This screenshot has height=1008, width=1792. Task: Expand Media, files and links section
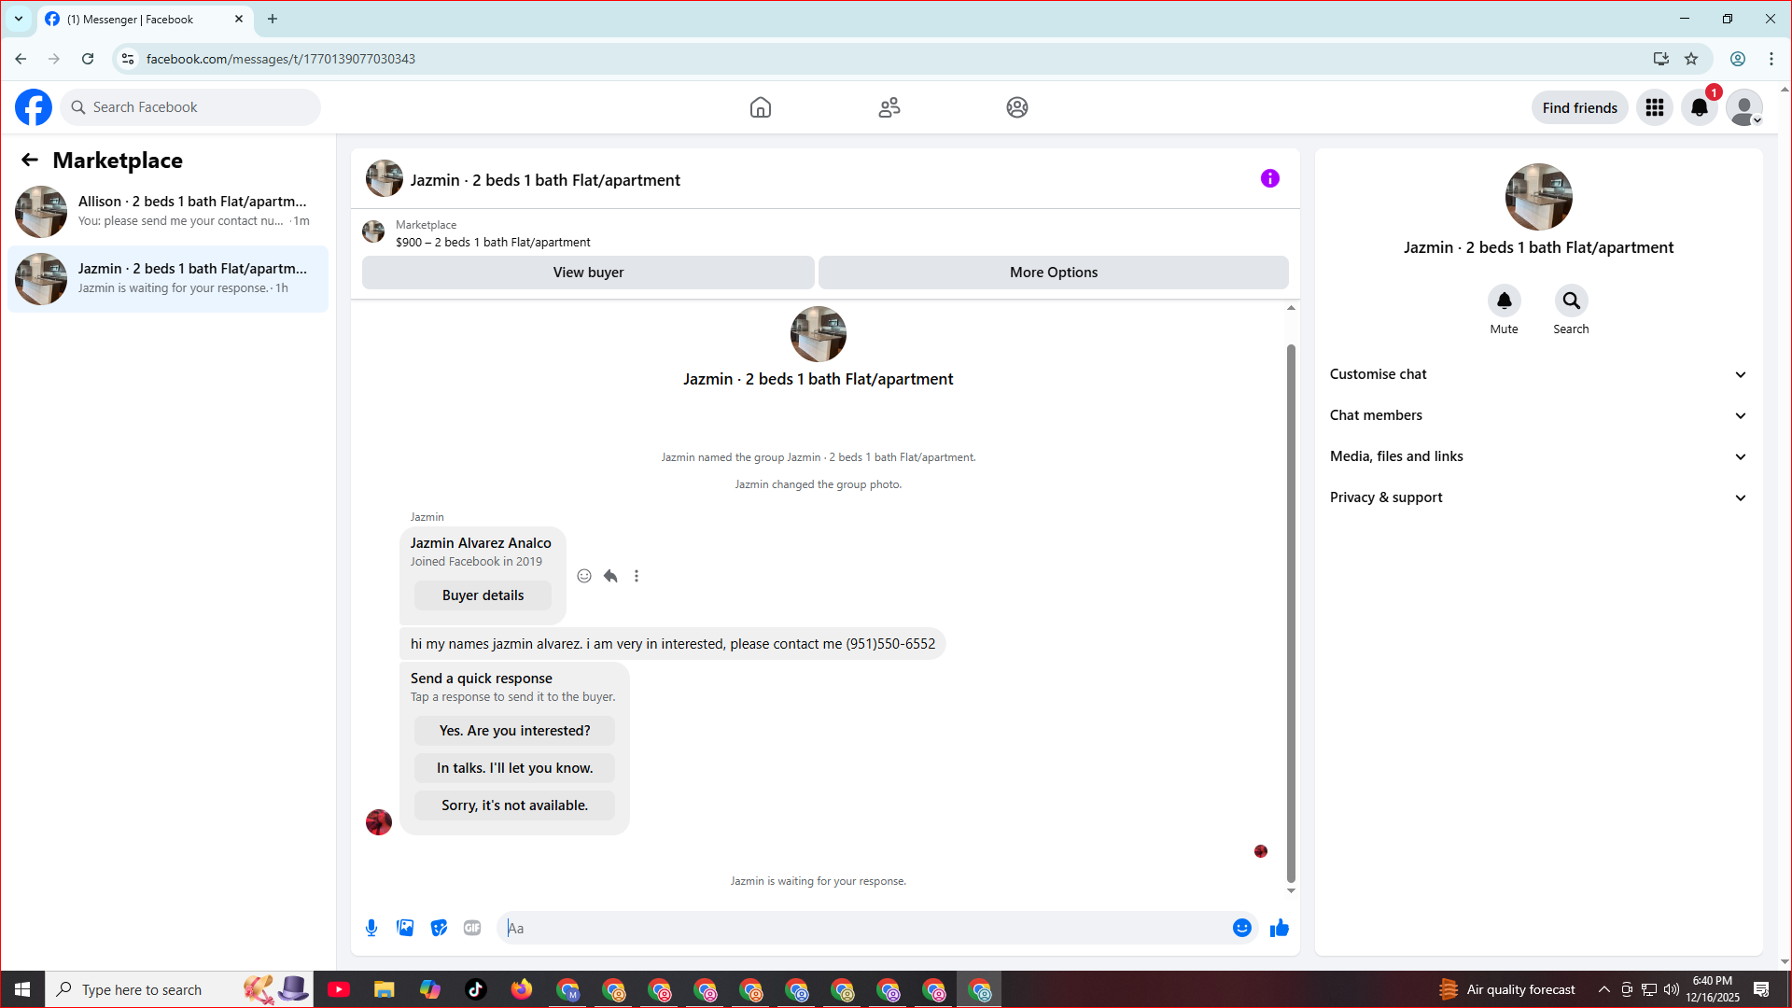tap(1539, 456)
